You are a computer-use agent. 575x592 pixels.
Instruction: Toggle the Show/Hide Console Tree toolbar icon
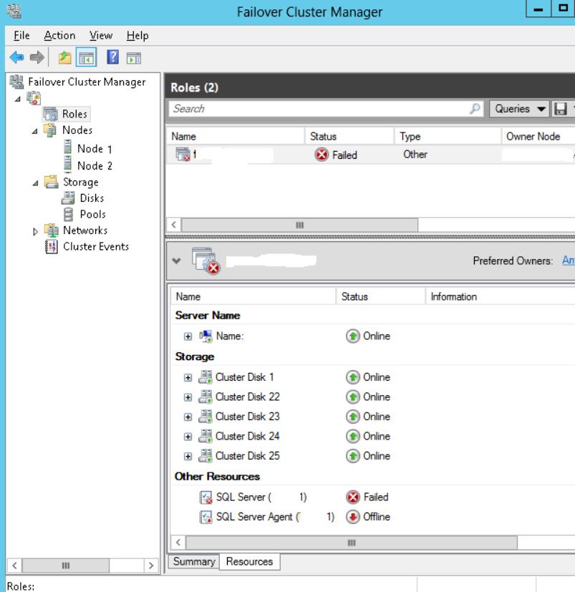tap(86, 57)
